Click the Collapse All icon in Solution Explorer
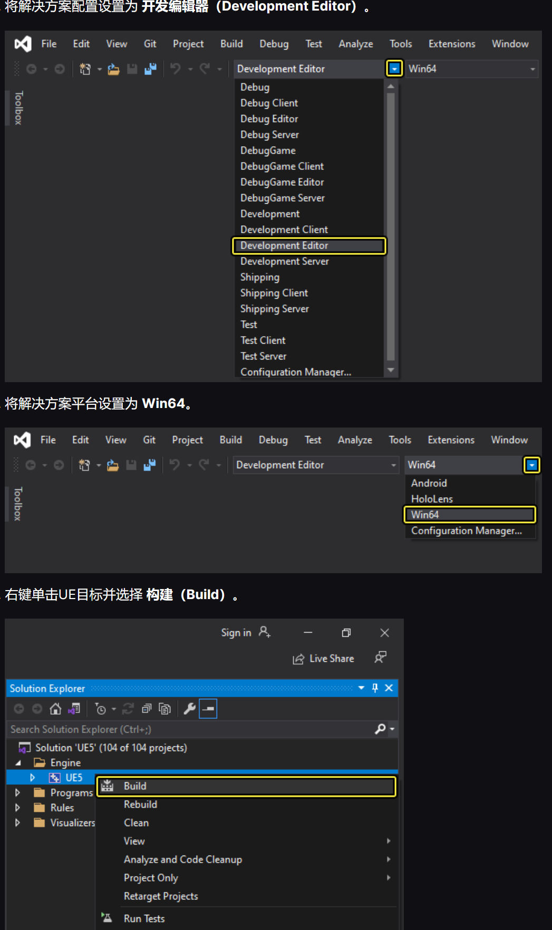The width and height of the screenshot is (552, 930). (147, 709)
